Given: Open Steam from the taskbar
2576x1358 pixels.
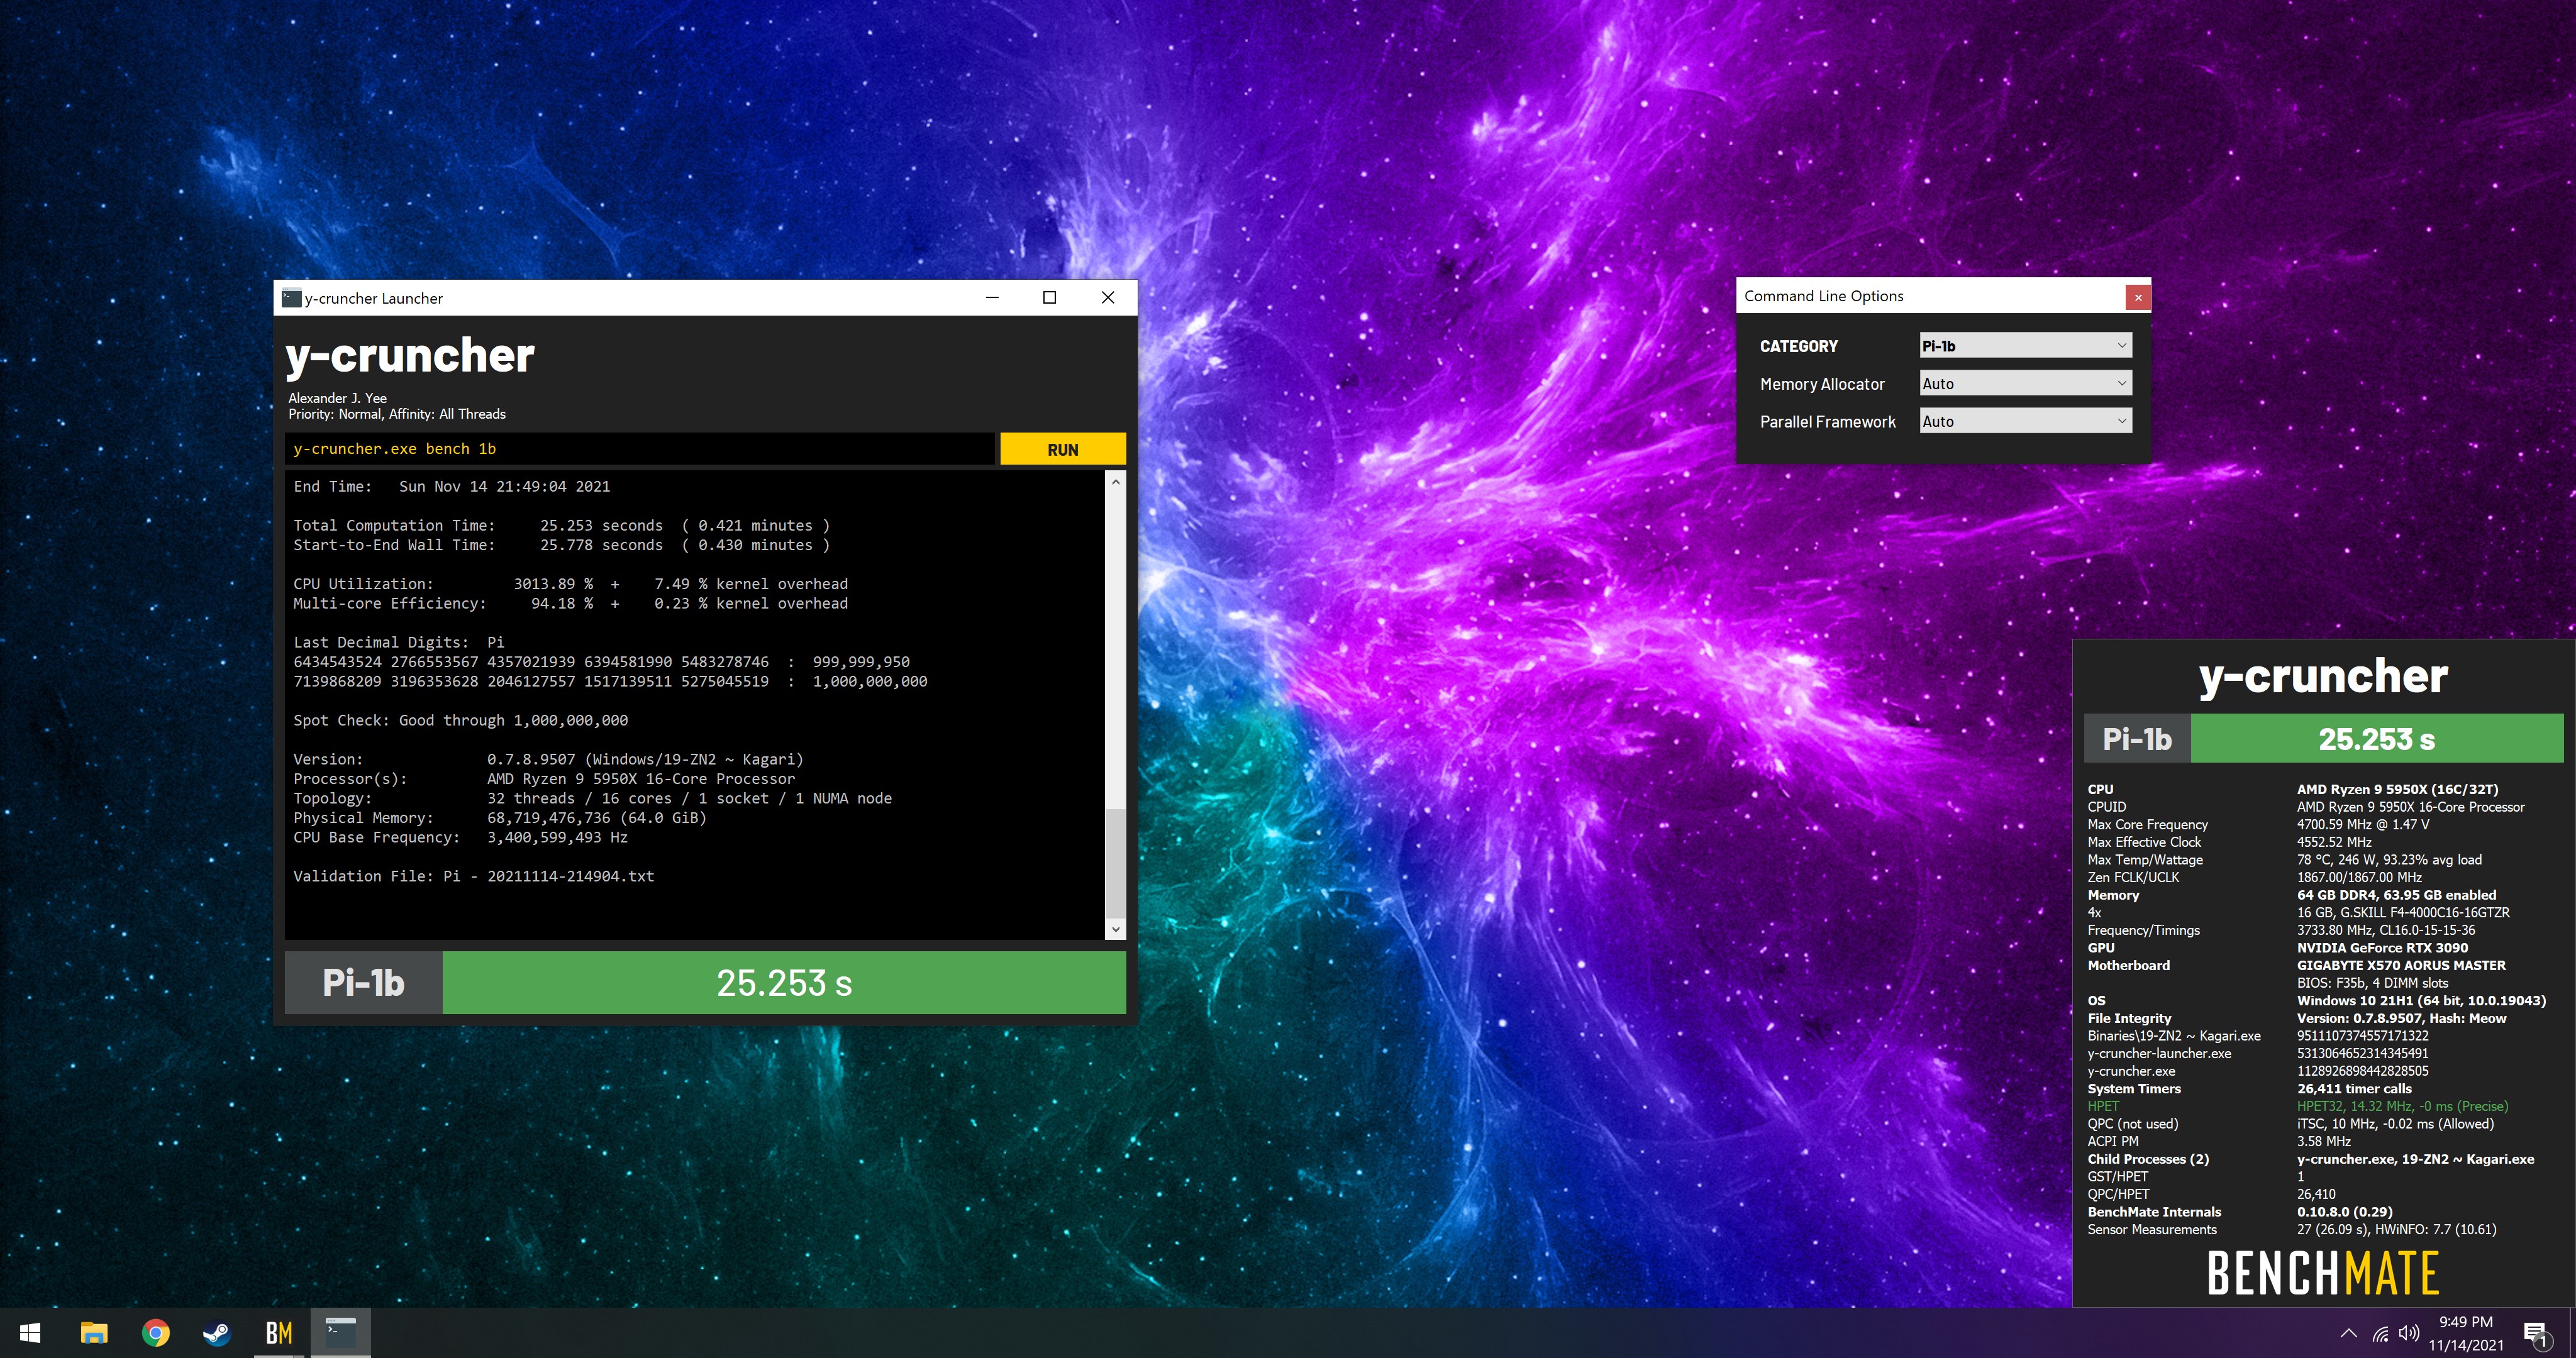Looking at the screenshot, I should 217,1333.
